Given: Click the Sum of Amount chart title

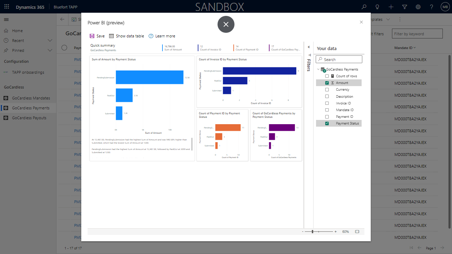Looking at the screenshot, I should pyautogui.click(x=114, y=59).
